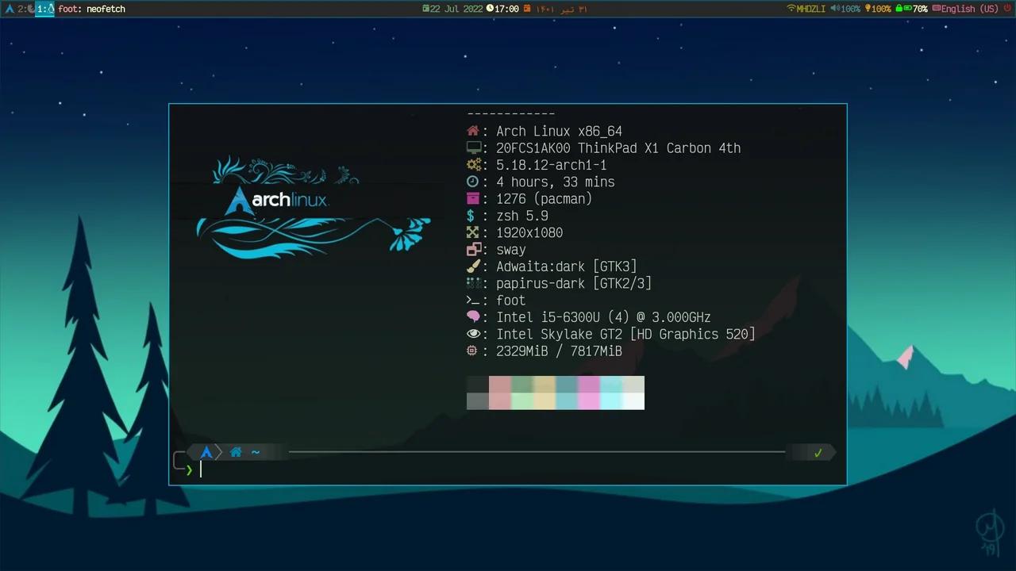Click the brightness bulb icon in the tray
This screenshot has width=1016, height=571.
pos(868,8)
